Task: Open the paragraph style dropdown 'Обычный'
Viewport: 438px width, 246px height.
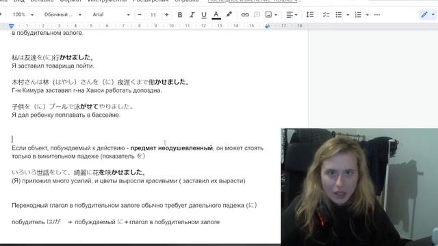Action: coord(62,14)
